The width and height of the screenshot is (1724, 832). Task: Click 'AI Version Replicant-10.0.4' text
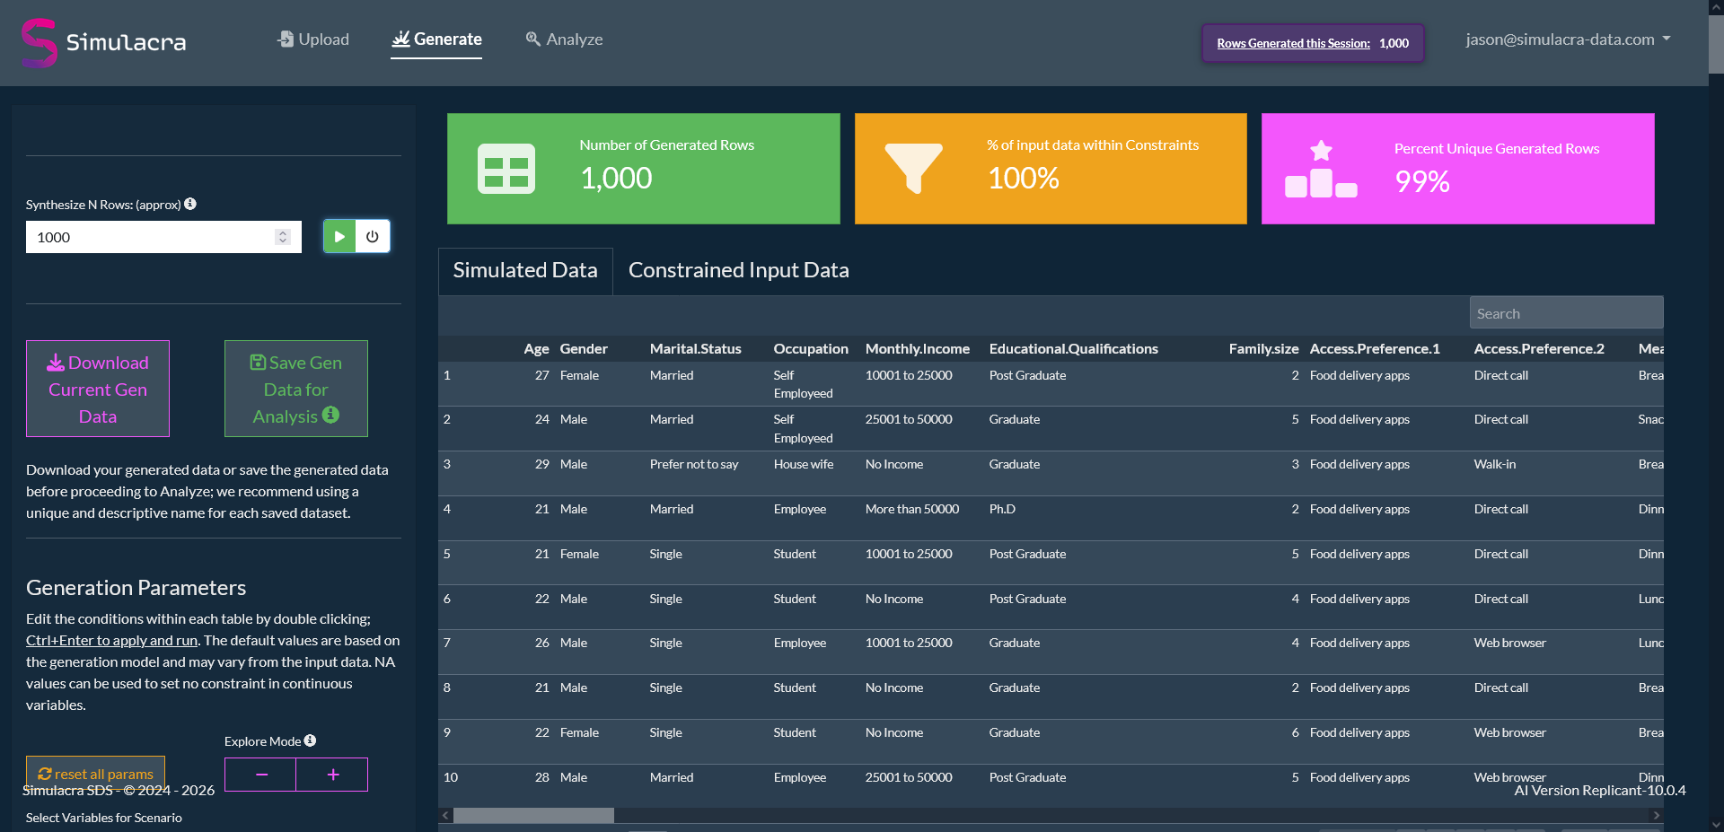(x=1599, y=791)
